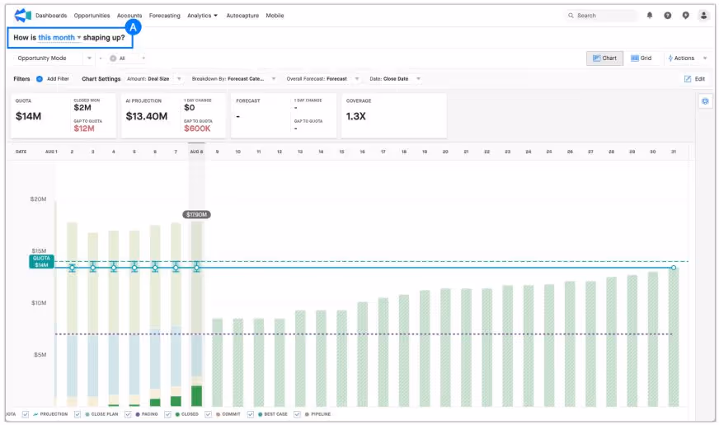Click the Coverage 1.3X card
The width and height of the screenshot is (719, 425).
coord(394,116)
